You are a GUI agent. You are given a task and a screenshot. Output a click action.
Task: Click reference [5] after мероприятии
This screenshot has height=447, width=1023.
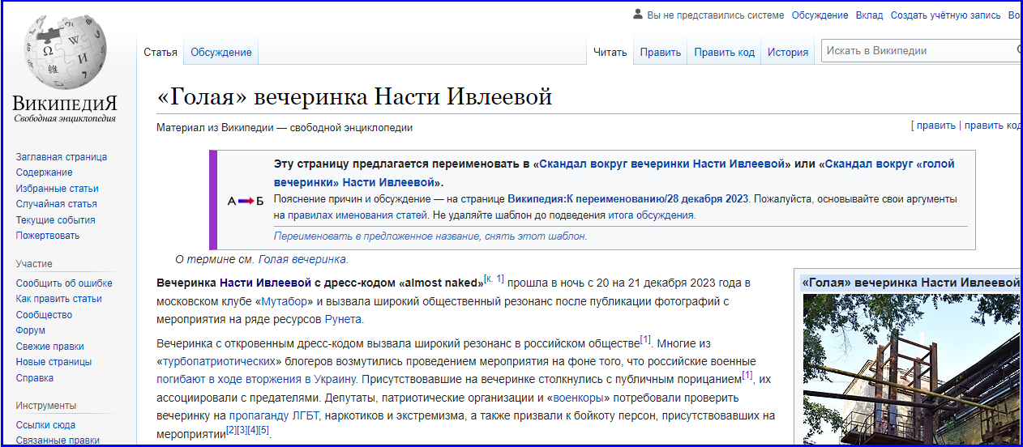click(263, 430)
